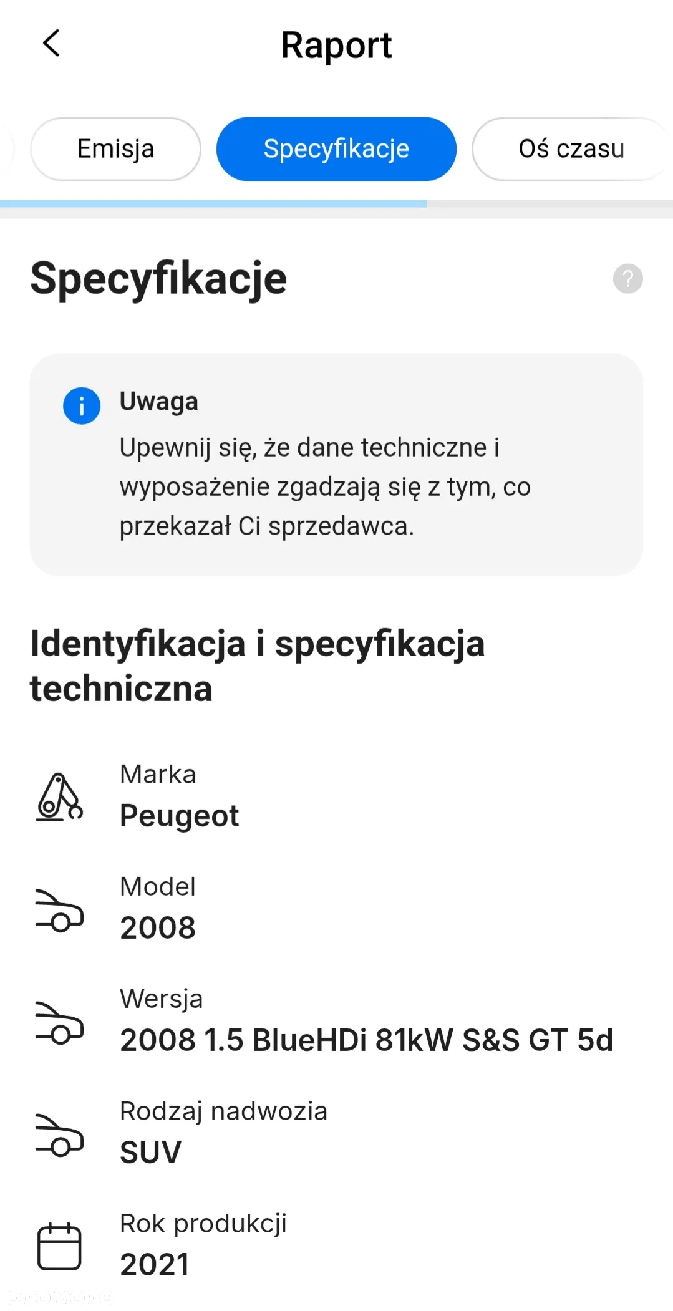Tap the Marka brand icon

point(59,797)
